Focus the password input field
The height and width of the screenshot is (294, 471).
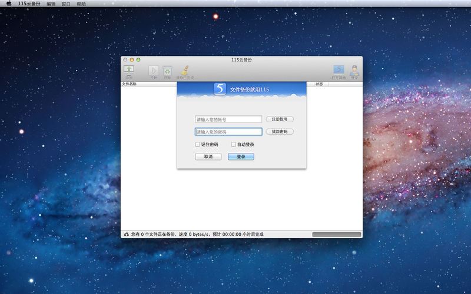pyautogui.click(x=228, y=132)
